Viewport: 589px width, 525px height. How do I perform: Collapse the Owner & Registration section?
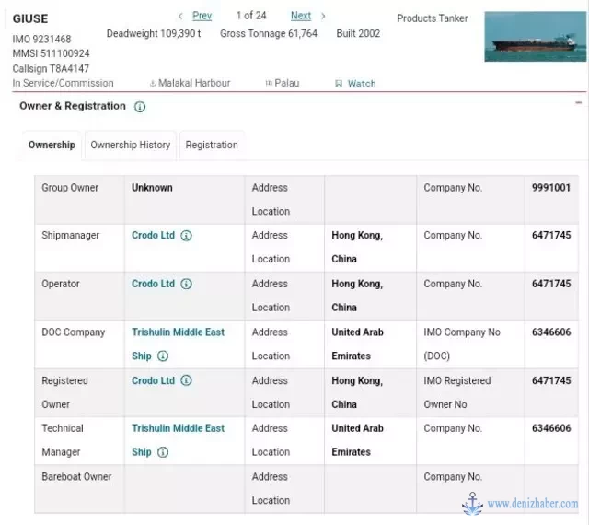pos(578,103)
